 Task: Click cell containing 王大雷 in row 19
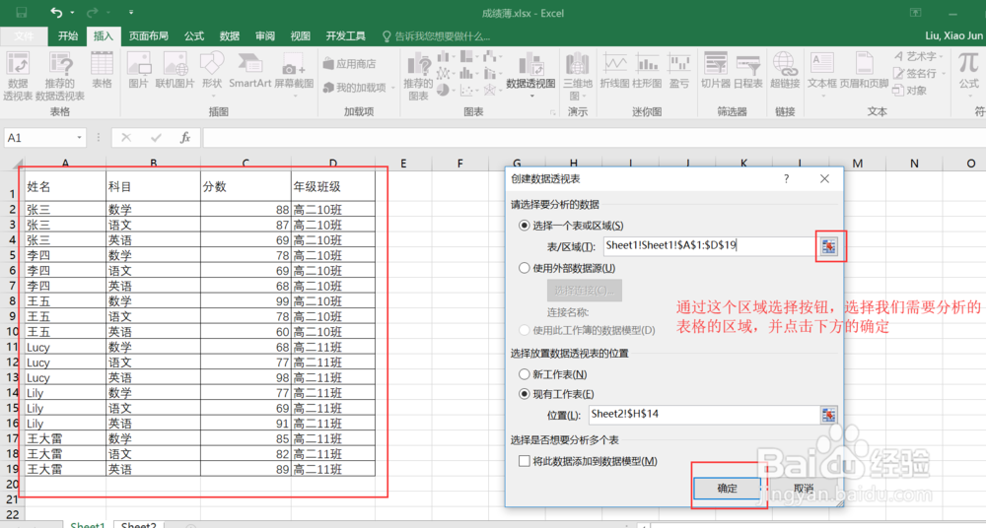(x=65, y=469)
